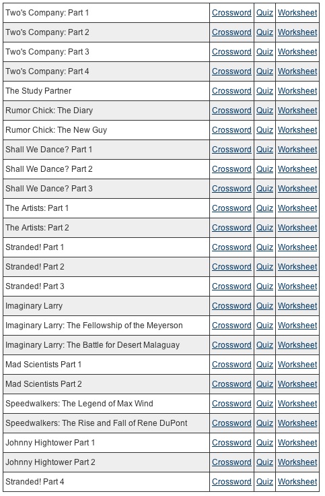Open The Study Partner crossword link
Image resolution: width=325 pixels, height=496 pixels.
[x=231, y=91]
